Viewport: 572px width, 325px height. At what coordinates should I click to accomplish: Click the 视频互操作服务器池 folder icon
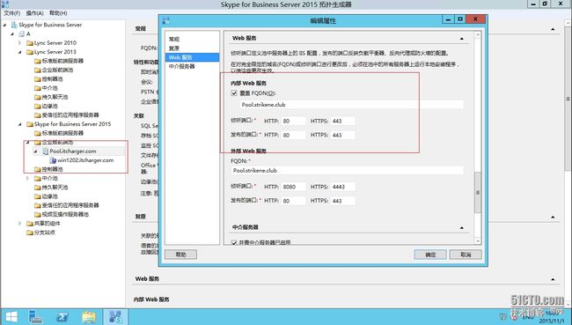(x=38, y=215)
